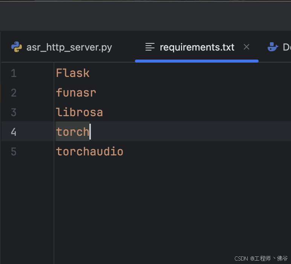Click line number 4 in the gutter

coord(14,132)
